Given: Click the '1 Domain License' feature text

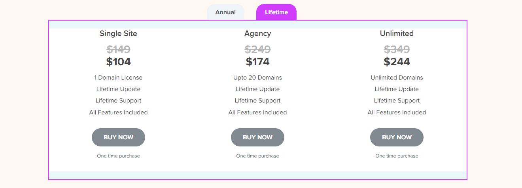Looking at the screenshot, I should pos(118,78).
